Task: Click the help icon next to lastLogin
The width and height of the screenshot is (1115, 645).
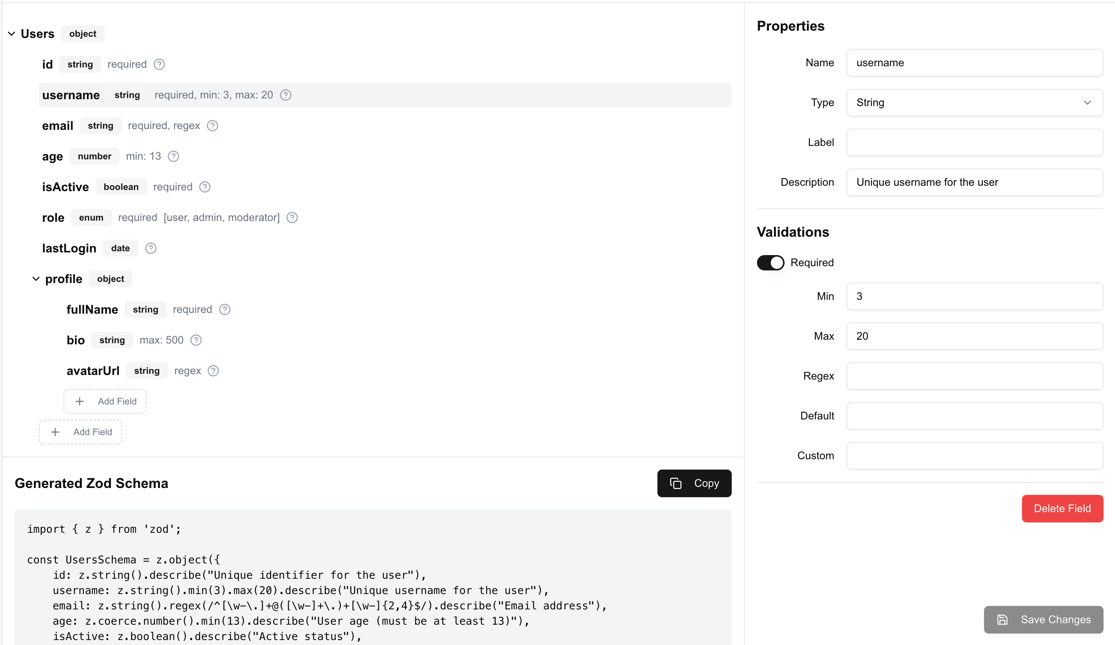Action: tap(151, 248)
